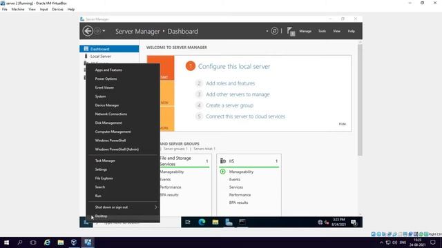
Task: Click the guest VM Start button
Action: [86, 222]
